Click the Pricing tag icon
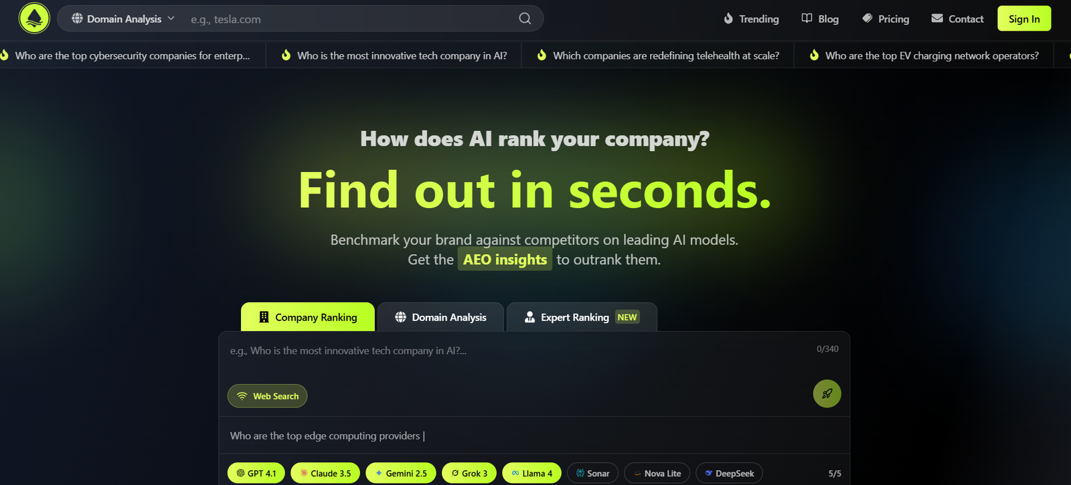 click(867, 19)
